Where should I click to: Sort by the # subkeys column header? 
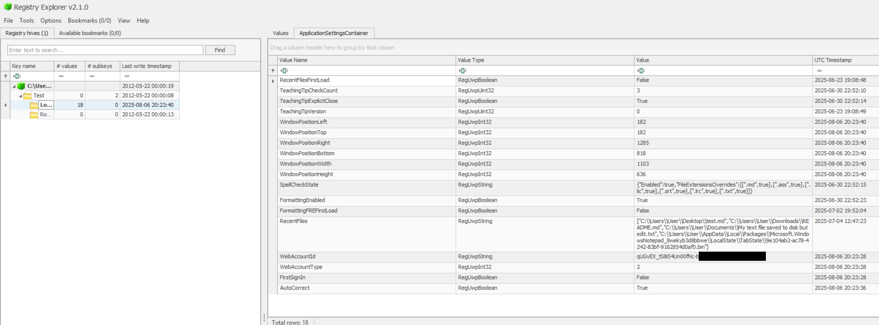102,66
